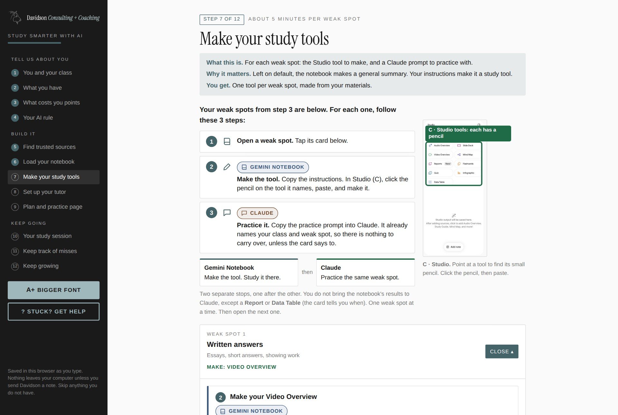
Task: Open 'What costs you points' step
Action: pos(53,103)
